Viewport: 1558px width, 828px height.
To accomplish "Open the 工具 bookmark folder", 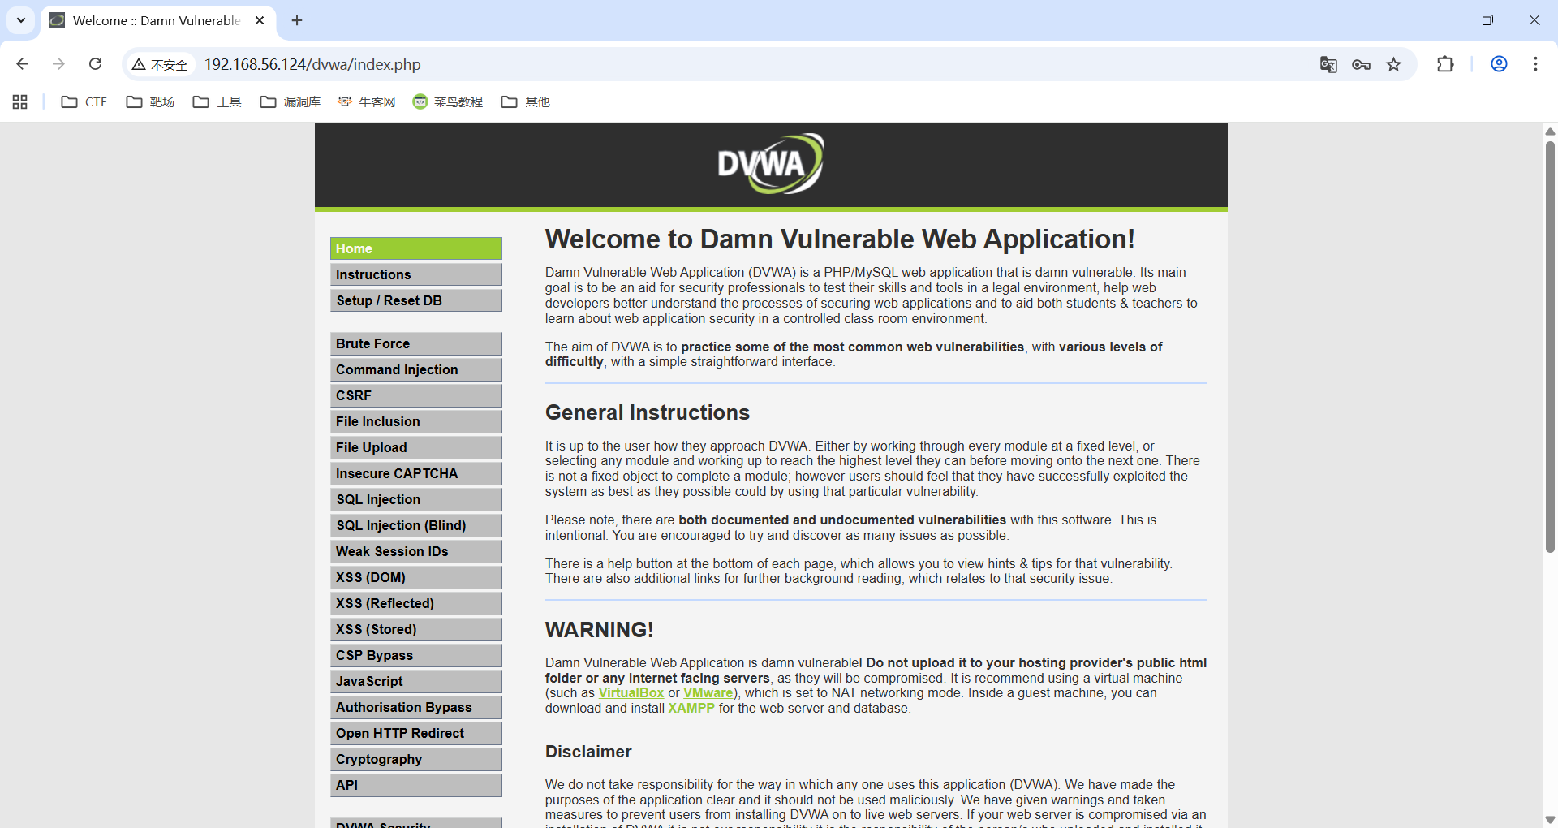I will pyautogui.click(x=217, y=101).
